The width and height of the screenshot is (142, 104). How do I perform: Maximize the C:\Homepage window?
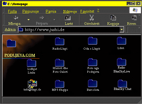point(133,4)
